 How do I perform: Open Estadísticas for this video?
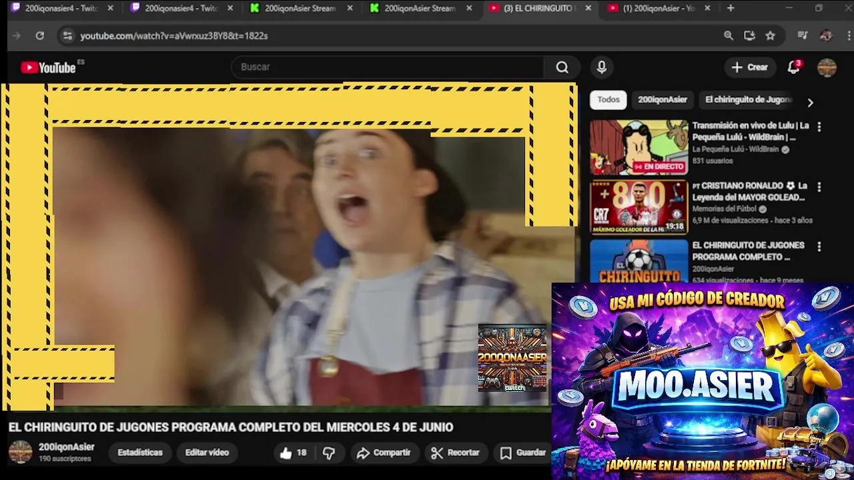click(x=140, y=453)
